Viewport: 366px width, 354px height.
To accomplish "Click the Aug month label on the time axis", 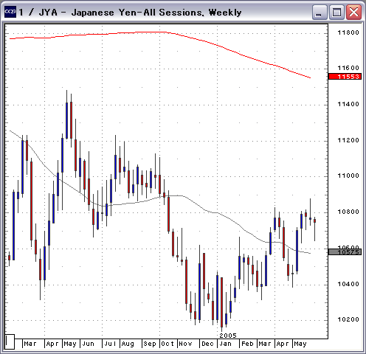I will click(128, 344).
